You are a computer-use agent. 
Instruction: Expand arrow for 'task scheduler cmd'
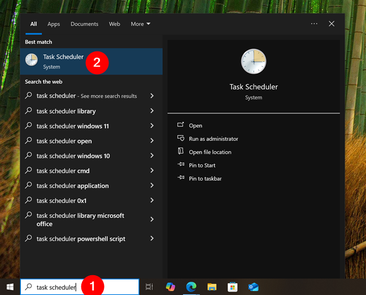coord(152,171)
